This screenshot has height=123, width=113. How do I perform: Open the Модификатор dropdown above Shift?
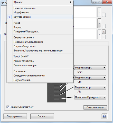90,68
